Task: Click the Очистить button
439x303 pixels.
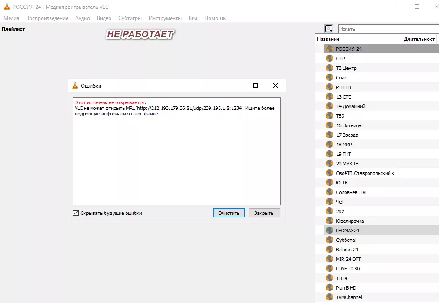Action: [x=229, y=213]
